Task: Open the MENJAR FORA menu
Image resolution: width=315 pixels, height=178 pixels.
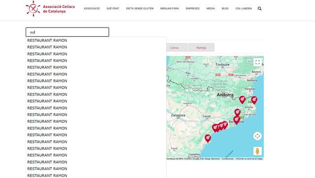Action: point(169,9)
